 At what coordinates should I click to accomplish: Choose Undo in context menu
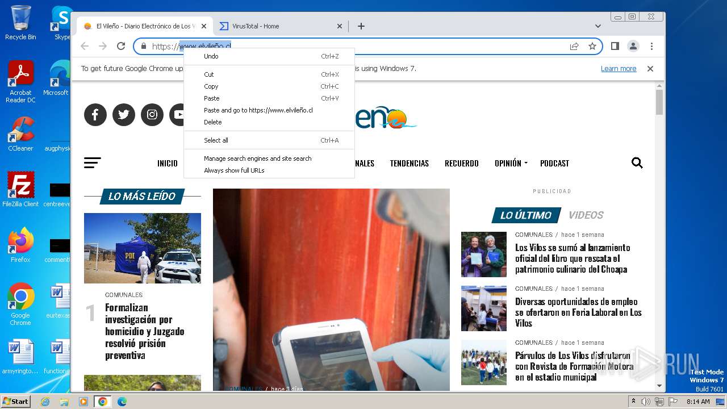pyautogui.click(x=269, y=56)
